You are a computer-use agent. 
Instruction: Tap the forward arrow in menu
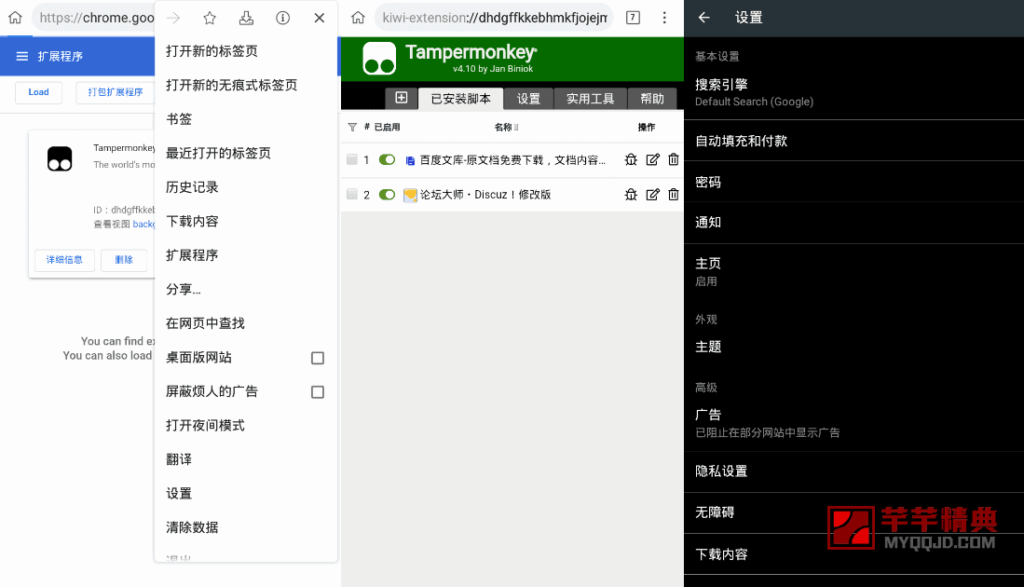point(173,19)
